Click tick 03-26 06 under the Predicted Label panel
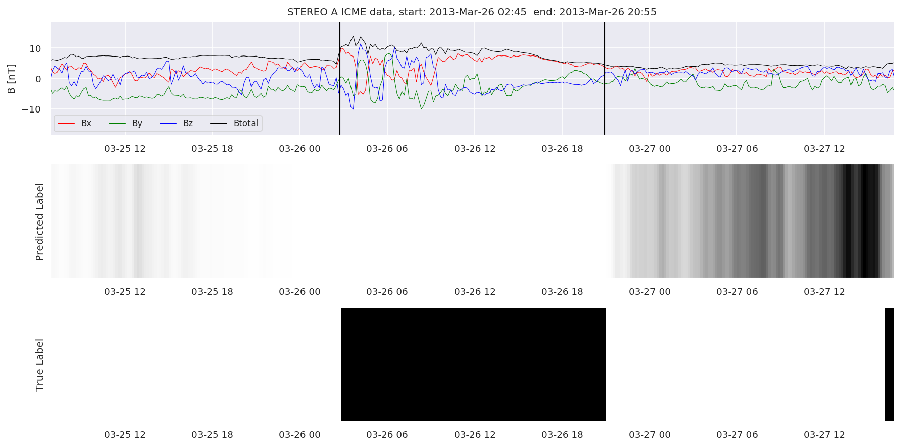This screenshot has height=447, width=902. [387, 292]
